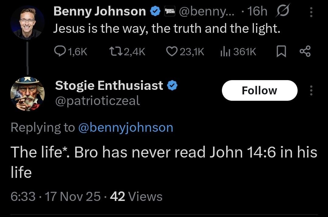The width and height of the screenshot is (328, 217).
Task: Open more options for Benny Johnson's tweet
Action: [x=311, y=12]
